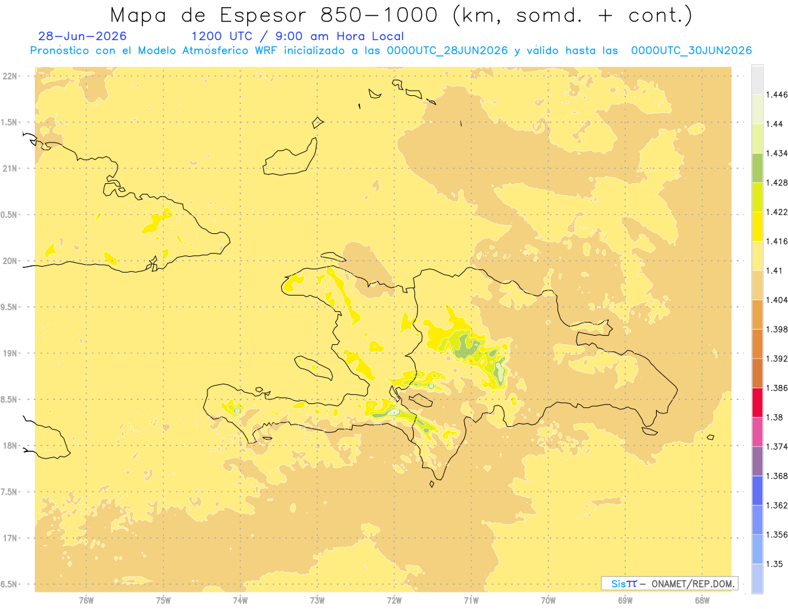Click the tan legend swatch between 1.404 and 1.41
The image size is (788, 609).
click(x=757, y=285)
